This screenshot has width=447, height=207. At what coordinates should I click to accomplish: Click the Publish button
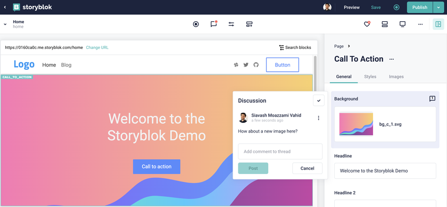pos(420,7)
